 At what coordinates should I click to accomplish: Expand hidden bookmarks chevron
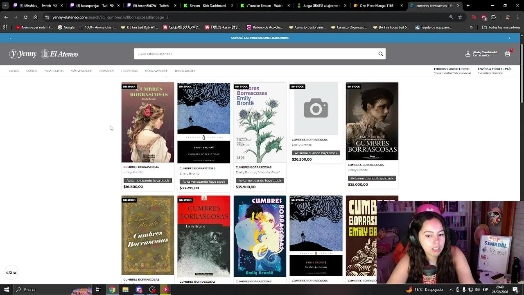(x=471, y=27)
